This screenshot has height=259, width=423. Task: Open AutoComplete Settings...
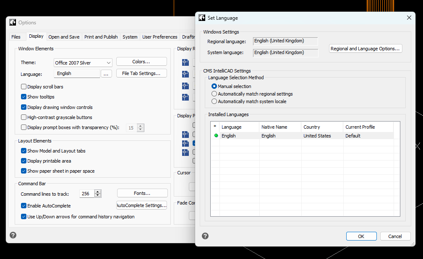coord(141,205)
